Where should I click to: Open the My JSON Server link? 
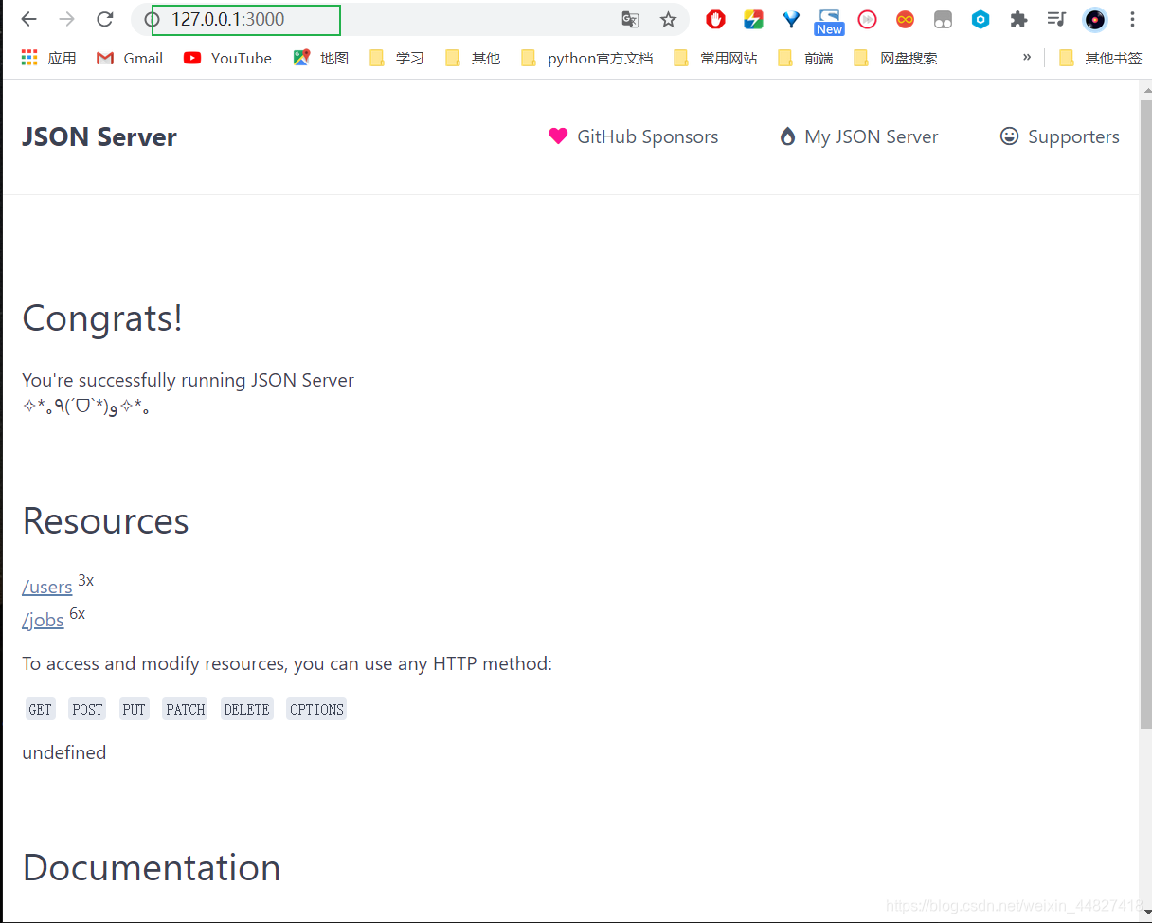click(x=858, y=136)
